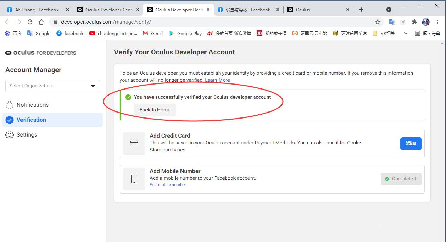Open the 阅读清单 reading list
The width and height of the screenshot is (446, 242).
coord(427,33)
